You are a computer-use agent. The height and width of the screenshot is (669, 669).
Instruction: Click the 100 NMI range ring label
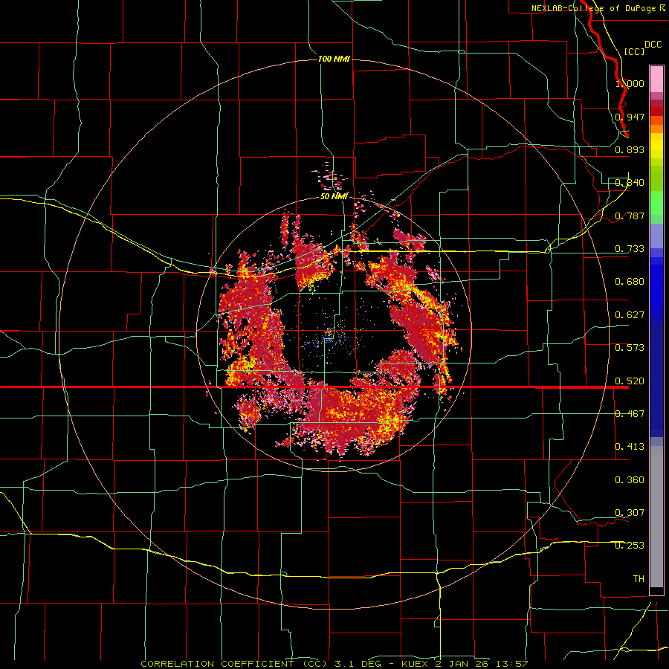tap(334, 59)
